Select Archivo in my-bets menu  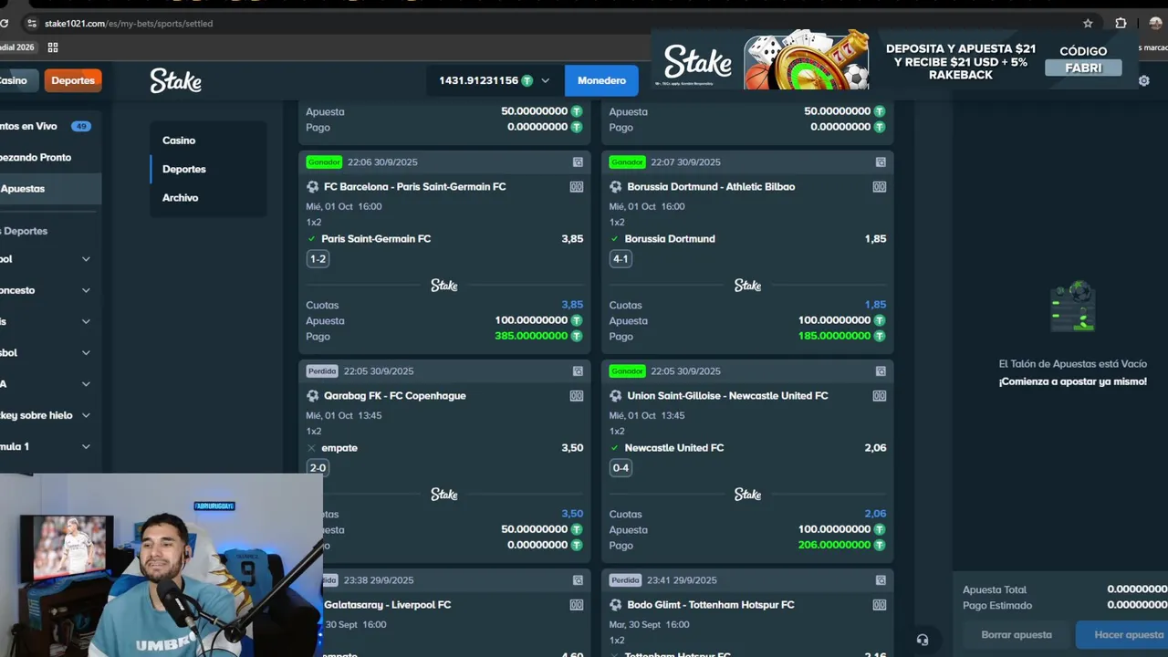click(x=181, y=197)
